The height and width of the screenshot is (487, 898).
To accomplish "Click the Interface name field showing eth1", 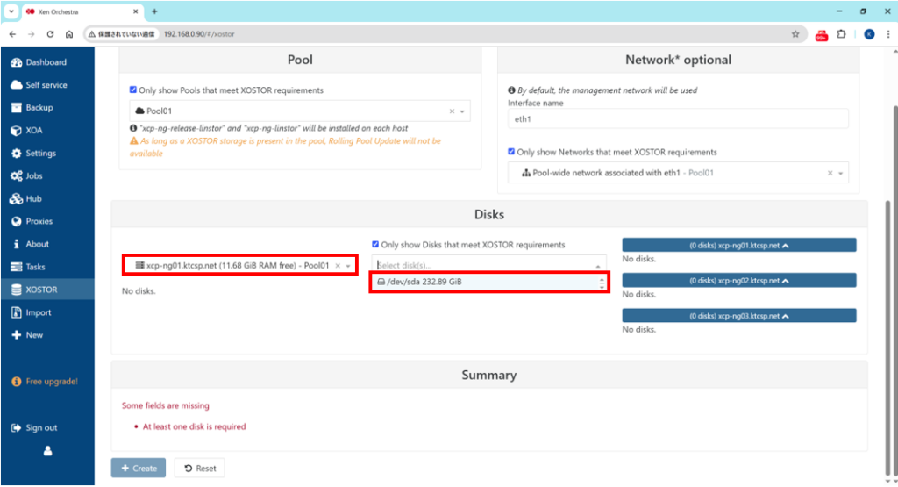I will (678, 119).
